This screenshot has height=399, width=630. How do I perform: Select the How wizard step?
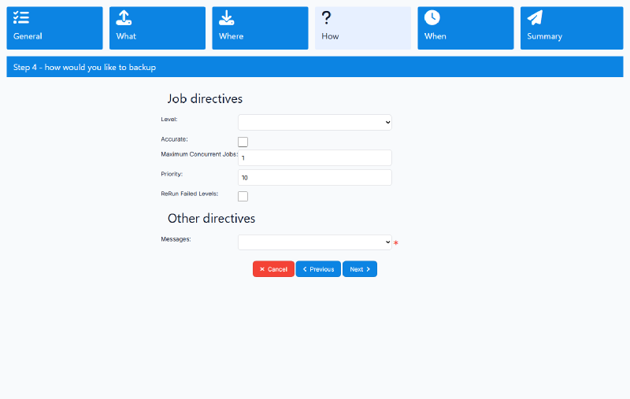coord(363,28)
